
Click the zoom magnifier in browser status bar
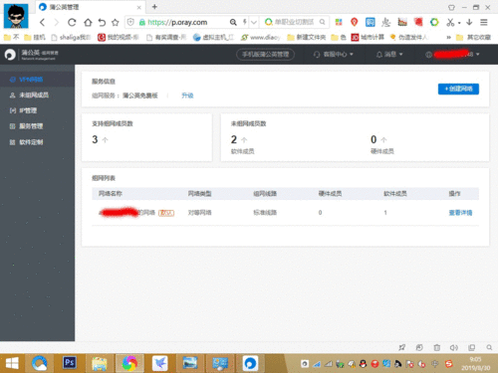click(x=489, y=347)
